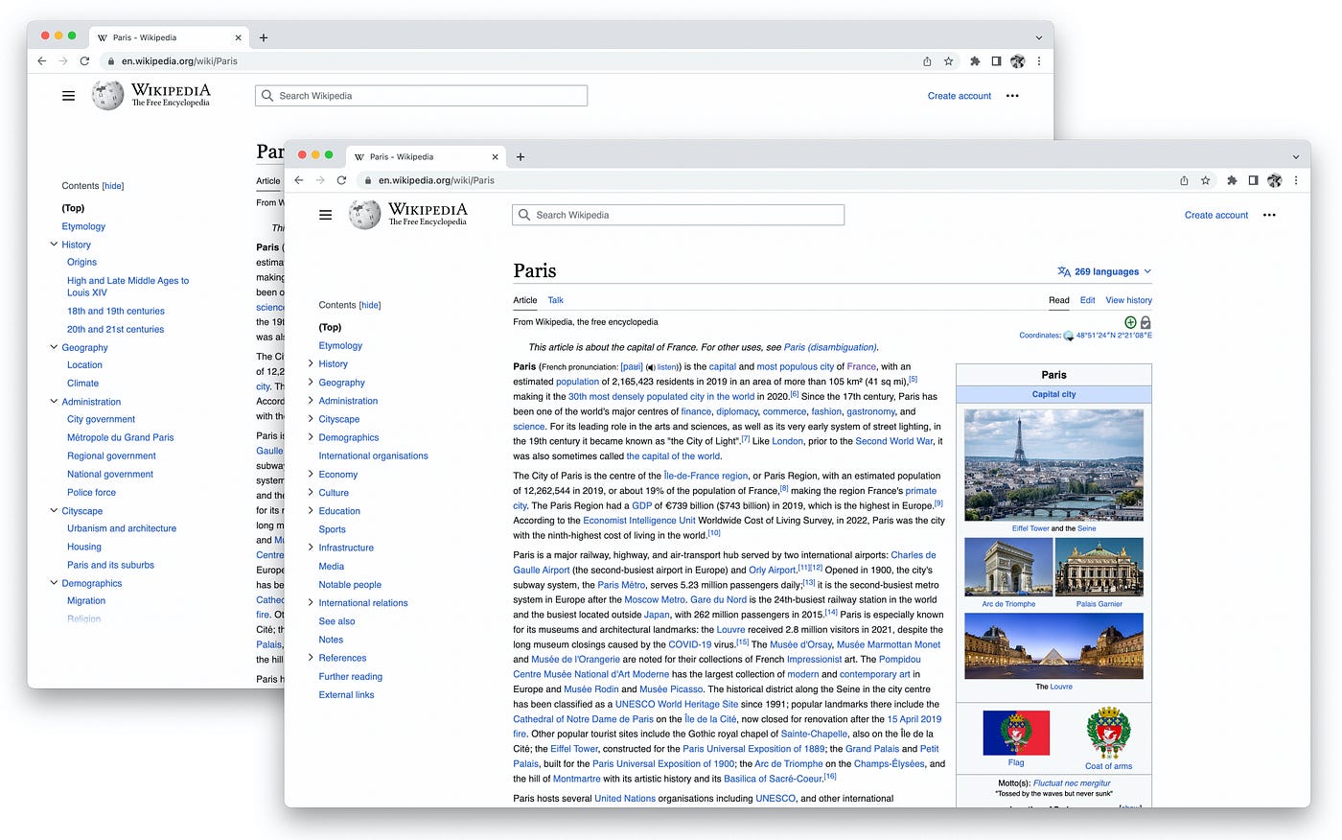Collapse the Administration section in the rear window contents
This screenshot has width=1342, height=840.
coord(54,402)
